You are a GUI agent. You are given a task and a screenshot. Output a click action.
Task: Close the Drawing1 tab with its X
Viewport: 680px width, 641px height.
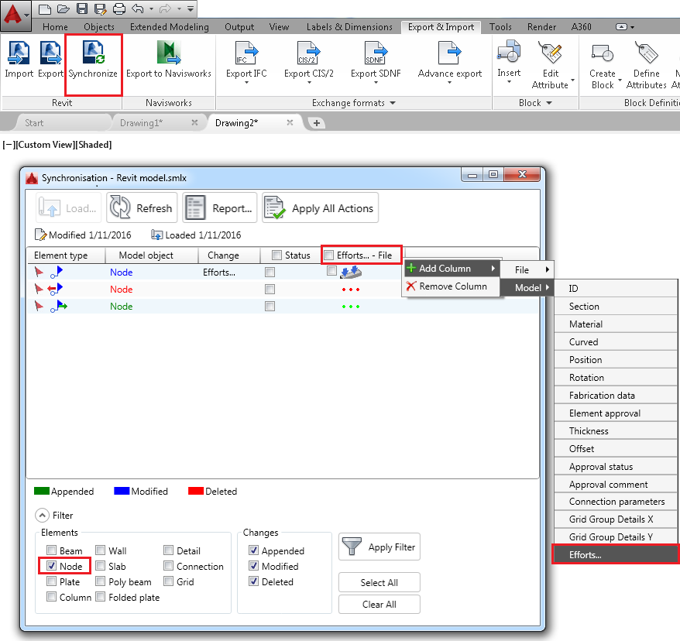(x=194, y=122)
